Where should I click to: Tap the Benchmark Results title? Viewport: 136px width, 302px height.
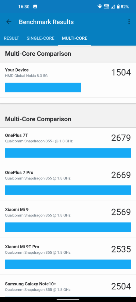point(46,22)
